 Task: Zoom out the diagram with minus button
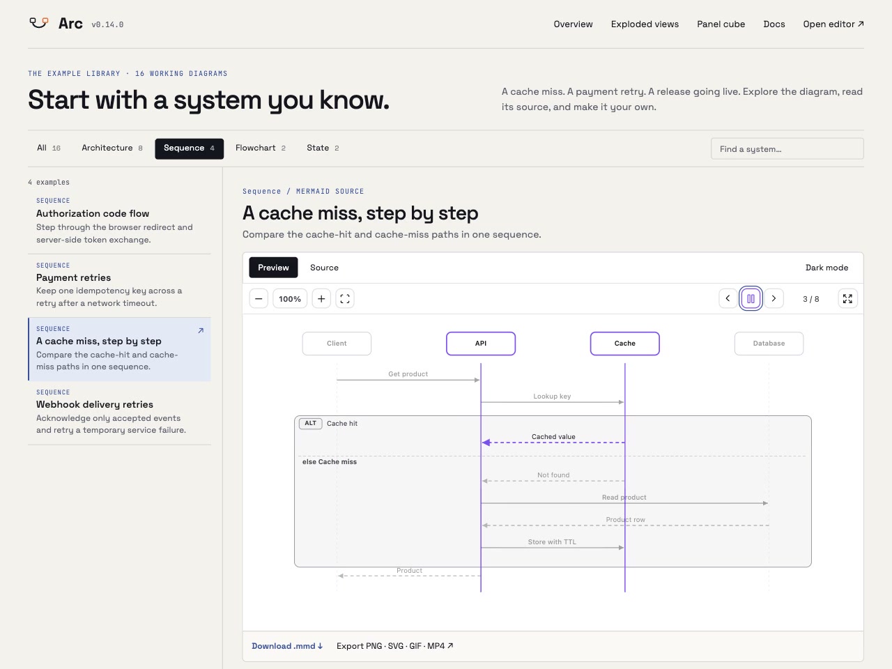pyautogui.click(x=259, y=299)
